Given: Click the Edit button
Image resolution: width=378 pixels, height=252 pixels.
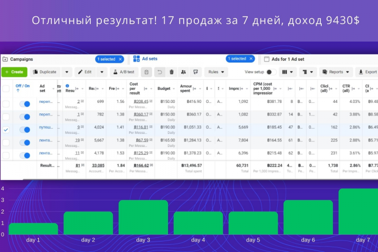Looking at the screenshot, I should pos(85,72).
